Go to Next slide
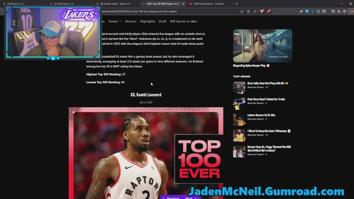The height and width of the screenshot is (199, 354). click(x=191, y=198)
